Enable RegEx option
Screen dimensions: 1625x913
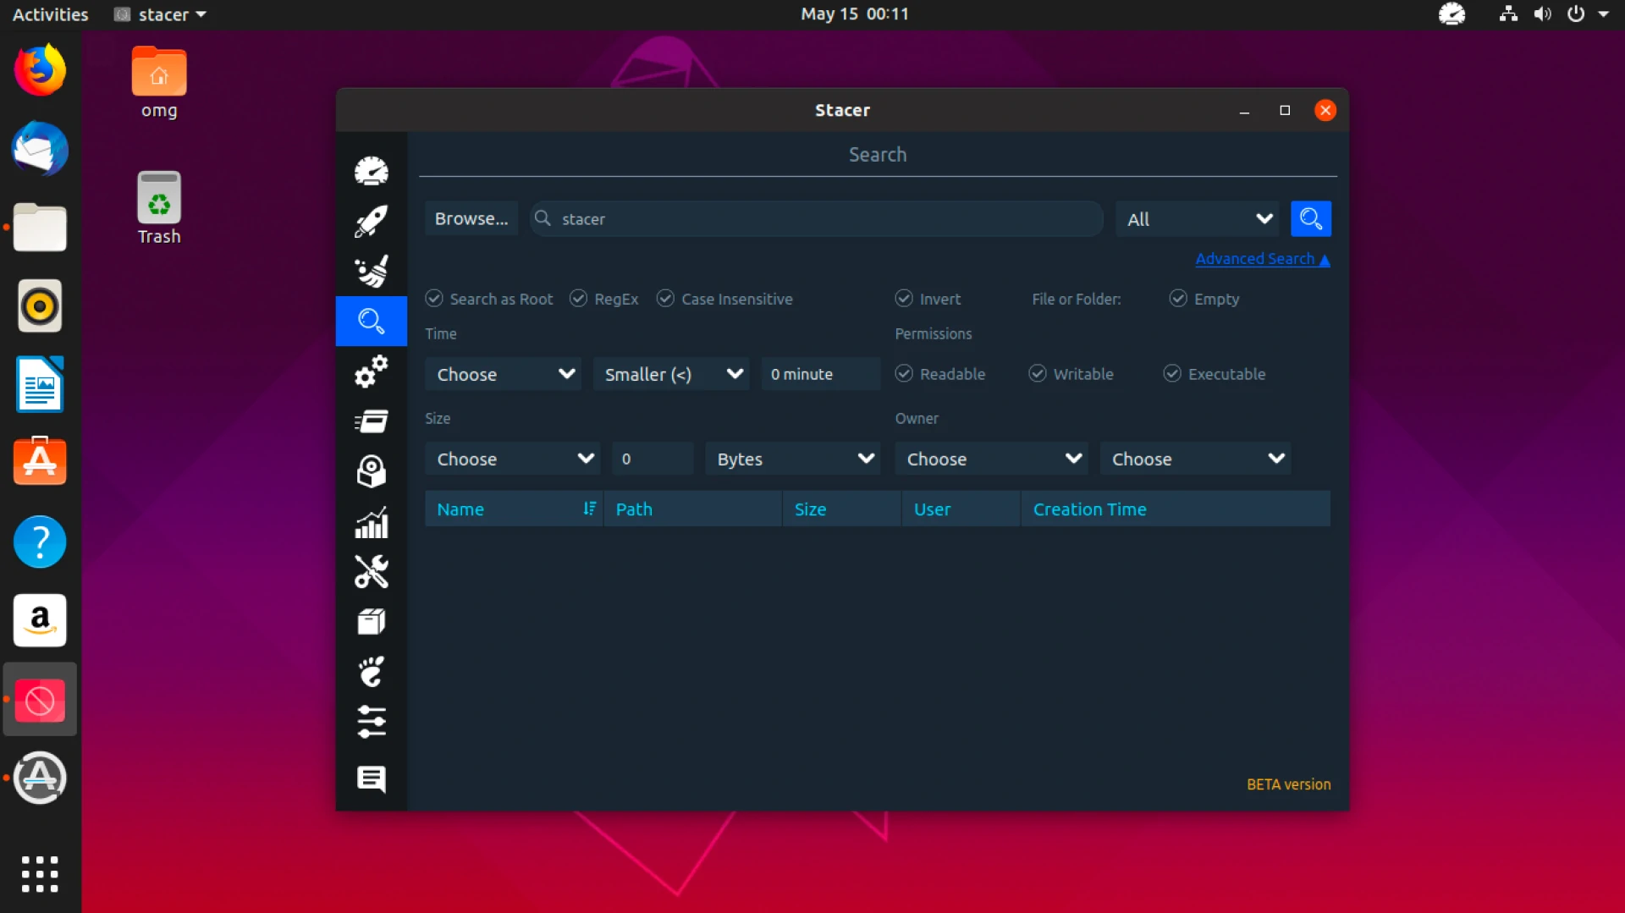604,299
